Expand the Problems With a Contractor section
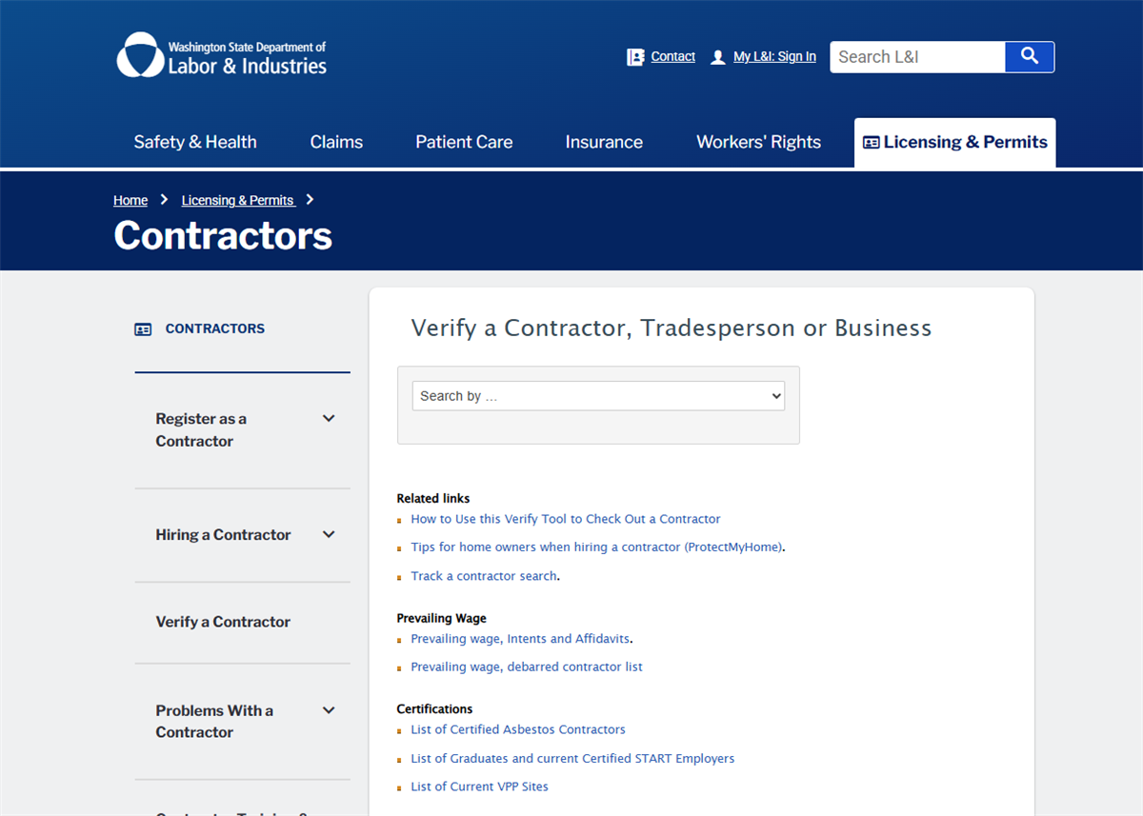This screenshot has height=816, width=1143. pyautogui.click(x=328, y=709)
